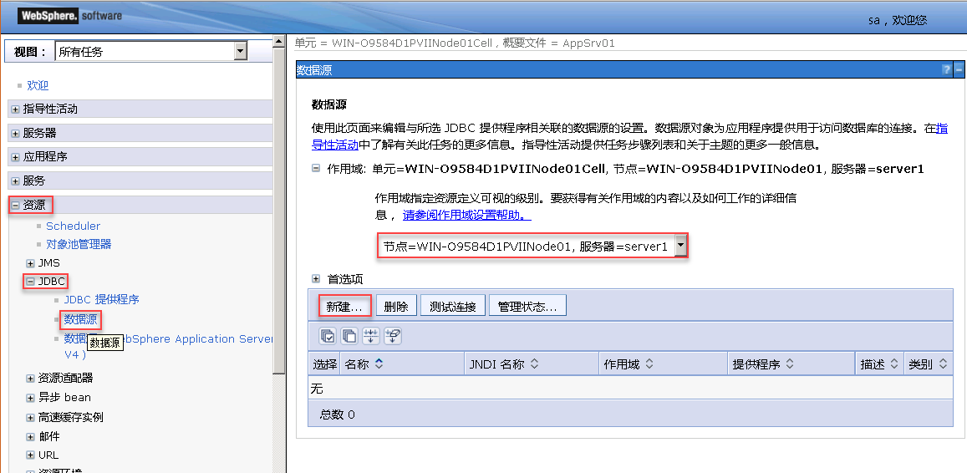Expand the 首选项 section

(x=316, y=279)
